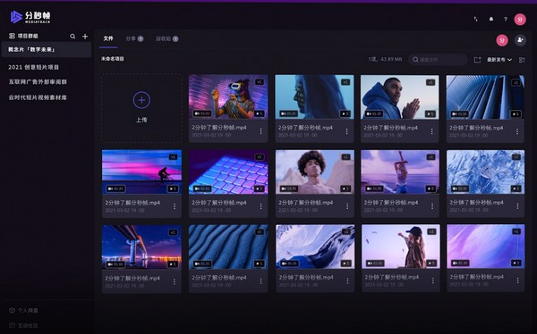
Task: Click the 未命名项目 breadcrumb label
Action: coord(113,59)
